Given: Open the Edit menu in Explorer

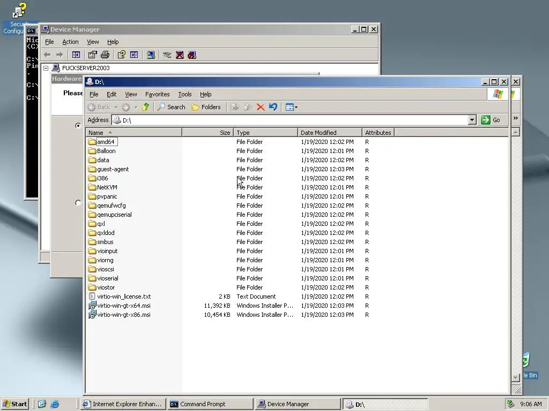Looking at the screenshot, I should (x=112, y=94).
